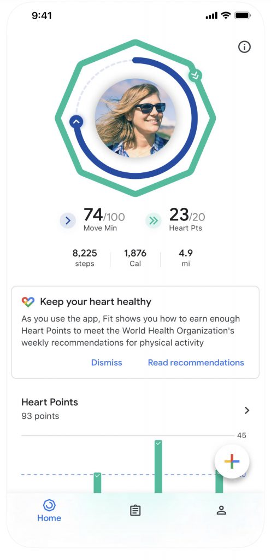Open Read recommendations link

point(196,363)
